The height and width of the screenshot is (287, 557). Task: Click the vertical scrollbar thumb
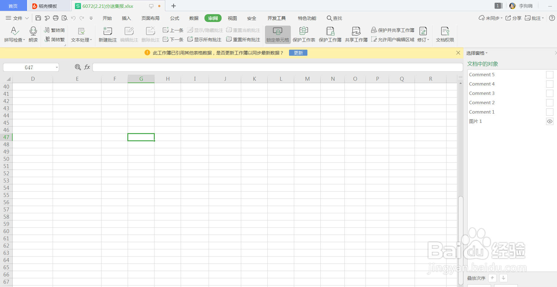coord(461,240)
